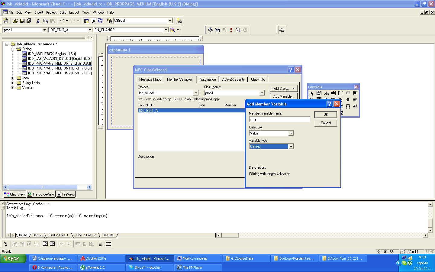Open the Variable type CString dropdown
Viewport: 435px width, 272px height.
pos(291,147)
